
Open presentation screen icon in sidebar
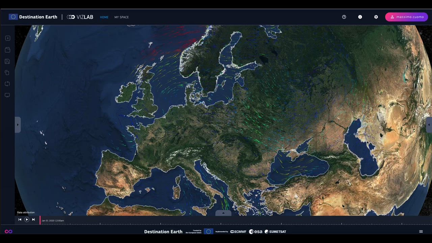click(x=7, y=95)
